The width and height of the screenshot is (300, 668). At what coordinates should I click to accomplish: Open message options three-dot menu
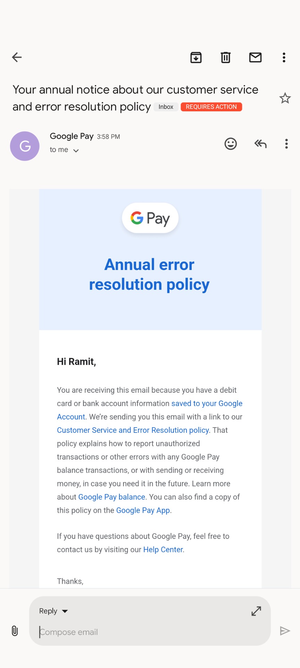click(x=286, y=144)
